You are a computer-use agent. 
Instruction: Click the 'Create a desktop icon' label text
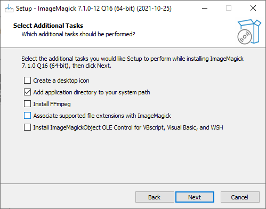point(61,81)
